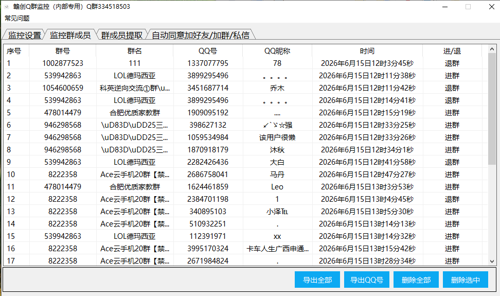Click time 2026年6月15日13时28分34秒
This screenshot has height=296, width=500.
click(367, 261)
